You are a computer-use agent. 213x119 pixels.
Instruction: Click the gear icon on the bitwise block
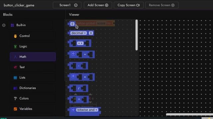(x=73, y=110)
